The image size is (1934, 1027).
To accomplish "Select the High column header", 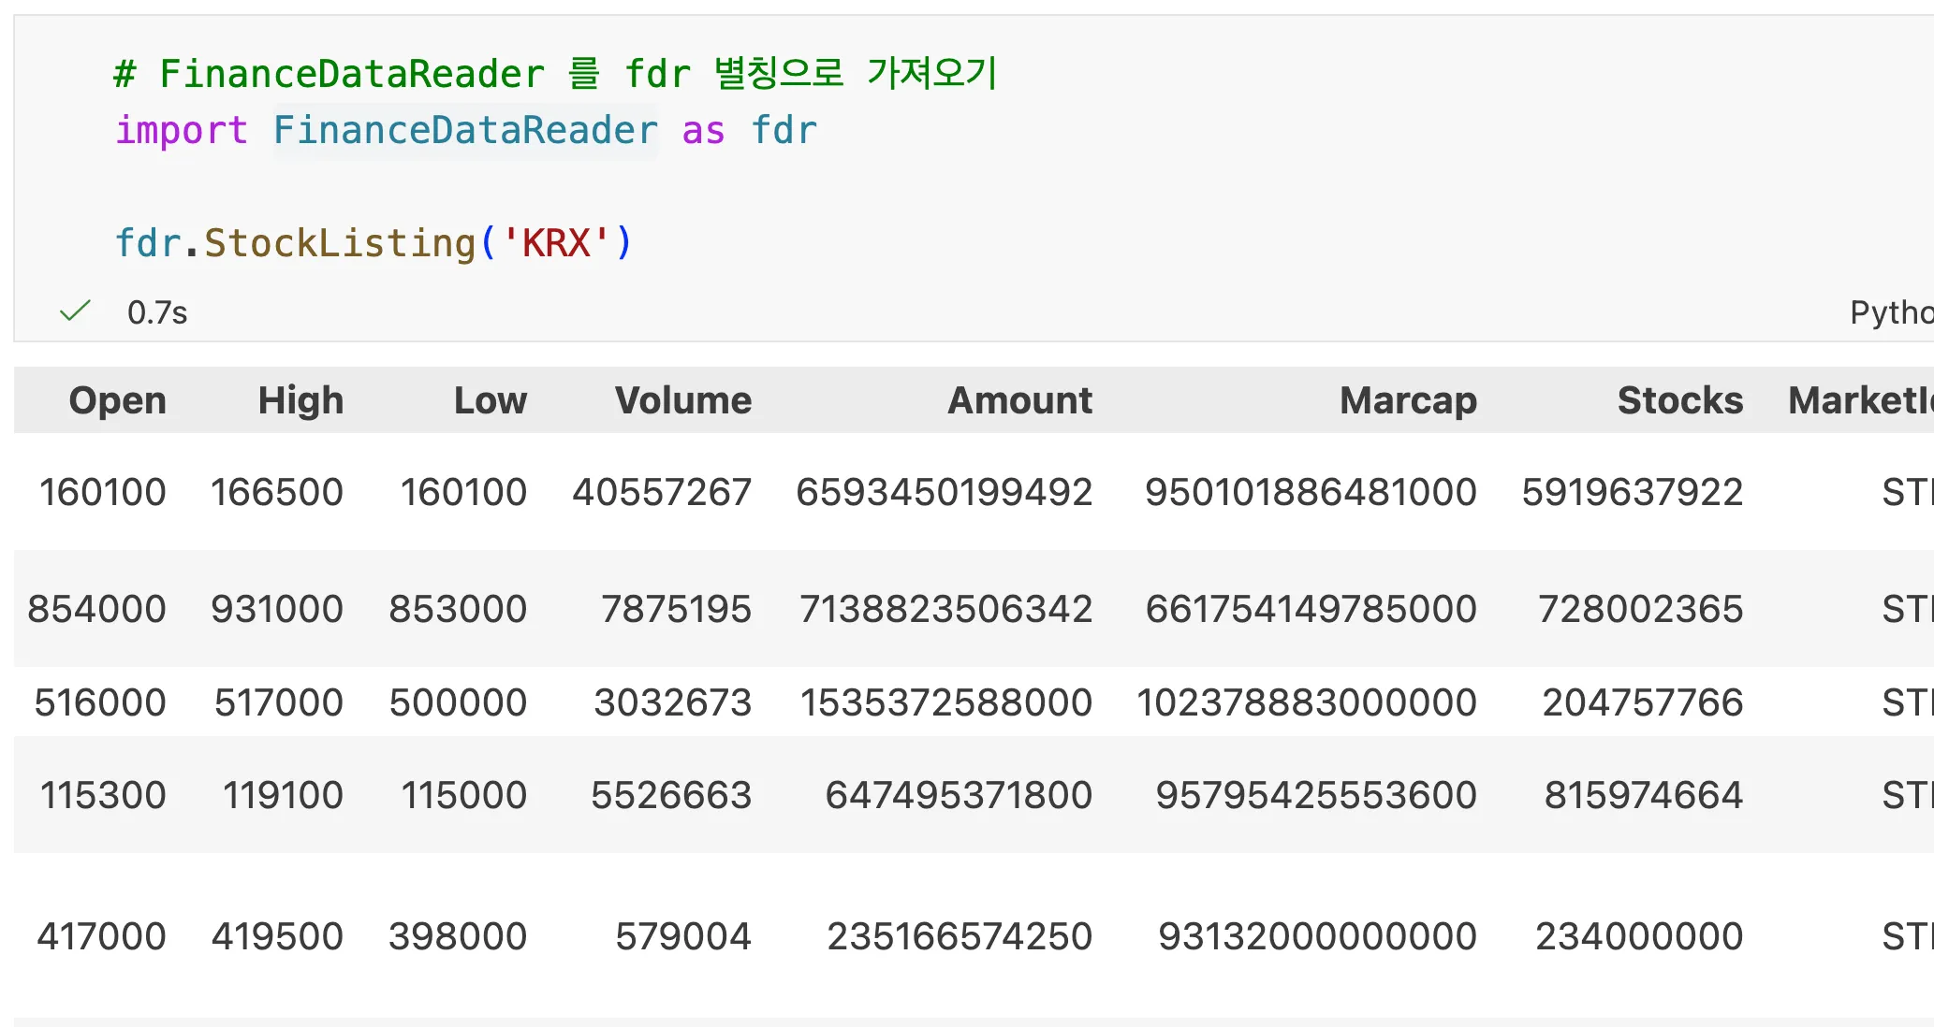I will [x=300, y=399].
